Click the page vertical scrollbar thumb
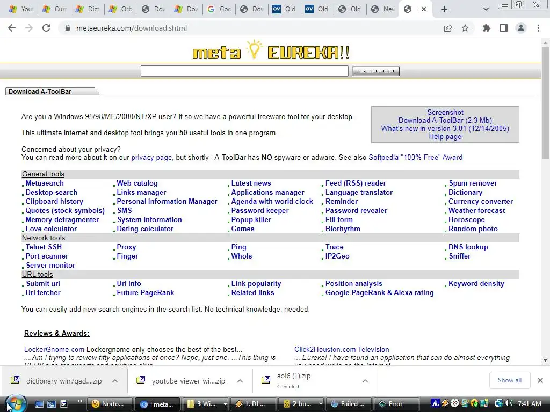 (x=545, y=102)
